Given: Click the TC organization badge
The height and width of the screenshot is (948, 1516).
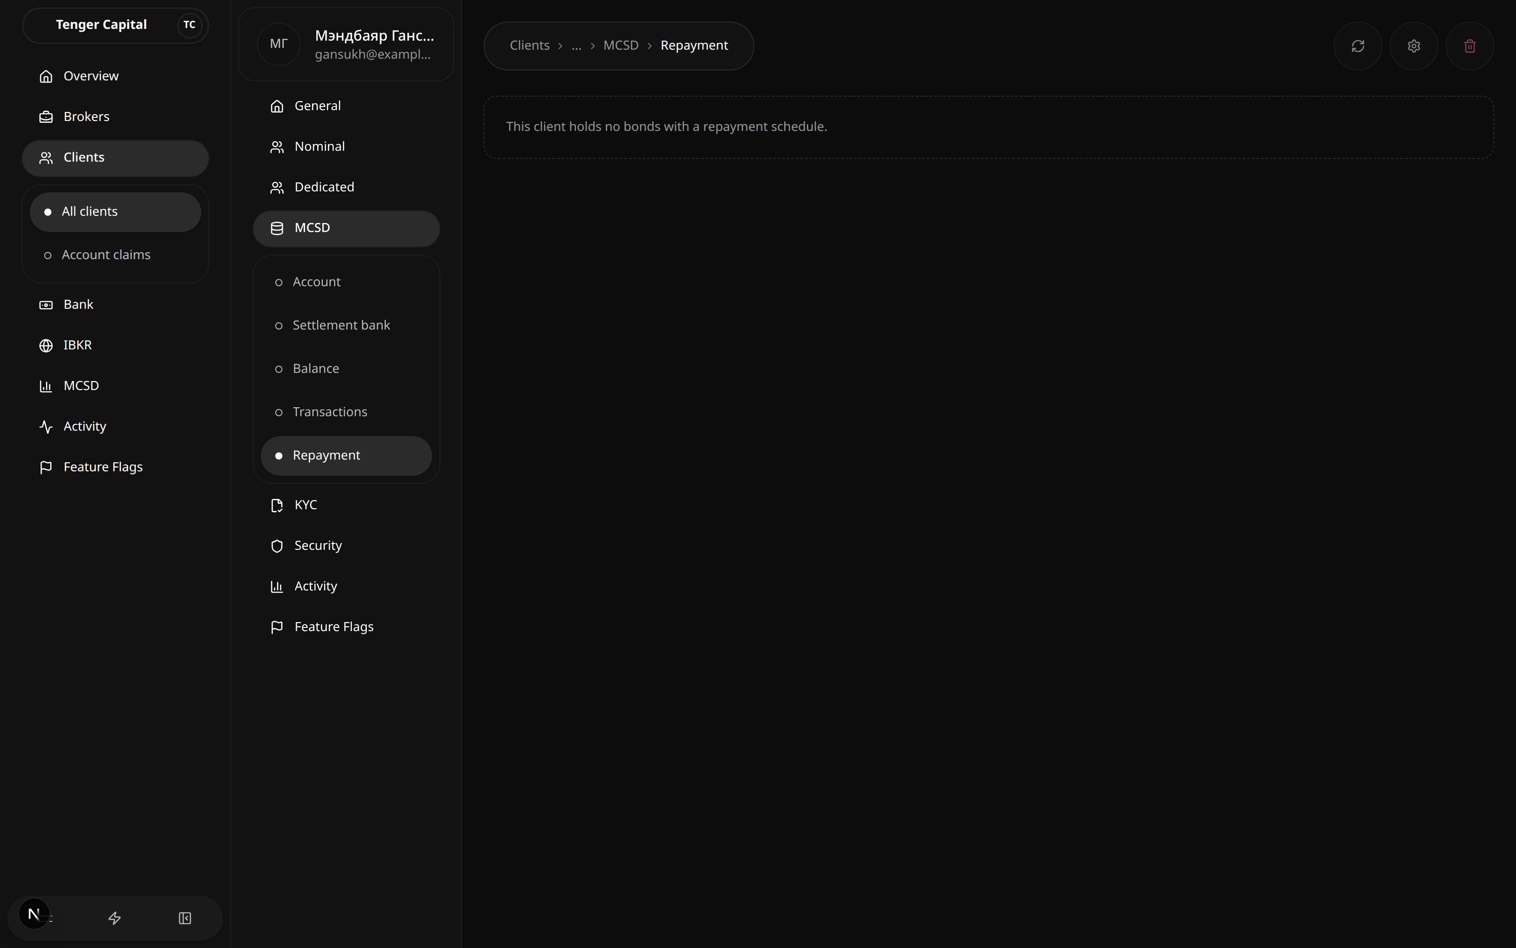Looking at the screenshot, I should coord(189,25).
